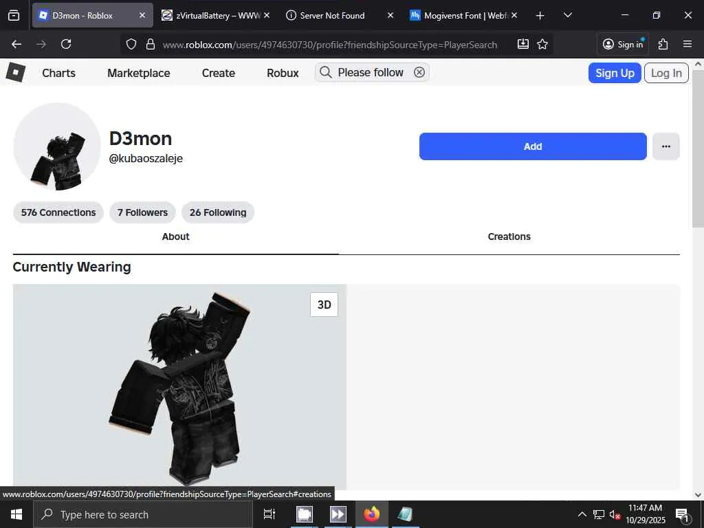The width and height of the screenshot is (704, 528).
Task: Click the magnifier icon in Roblox search
Action: pyautogui.click(x=326, y=72)
